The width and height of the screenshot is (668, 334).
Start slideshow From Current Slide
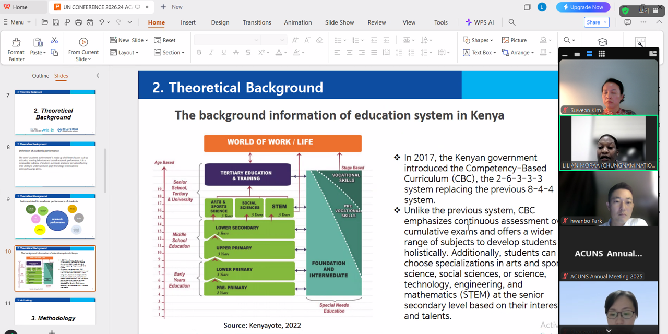pyautogui.click(x=83, y=49)
